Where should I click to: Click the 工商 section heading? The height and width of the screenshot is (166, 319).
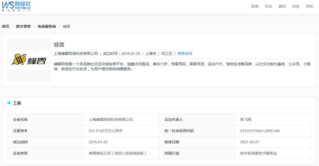click(17, 103)
